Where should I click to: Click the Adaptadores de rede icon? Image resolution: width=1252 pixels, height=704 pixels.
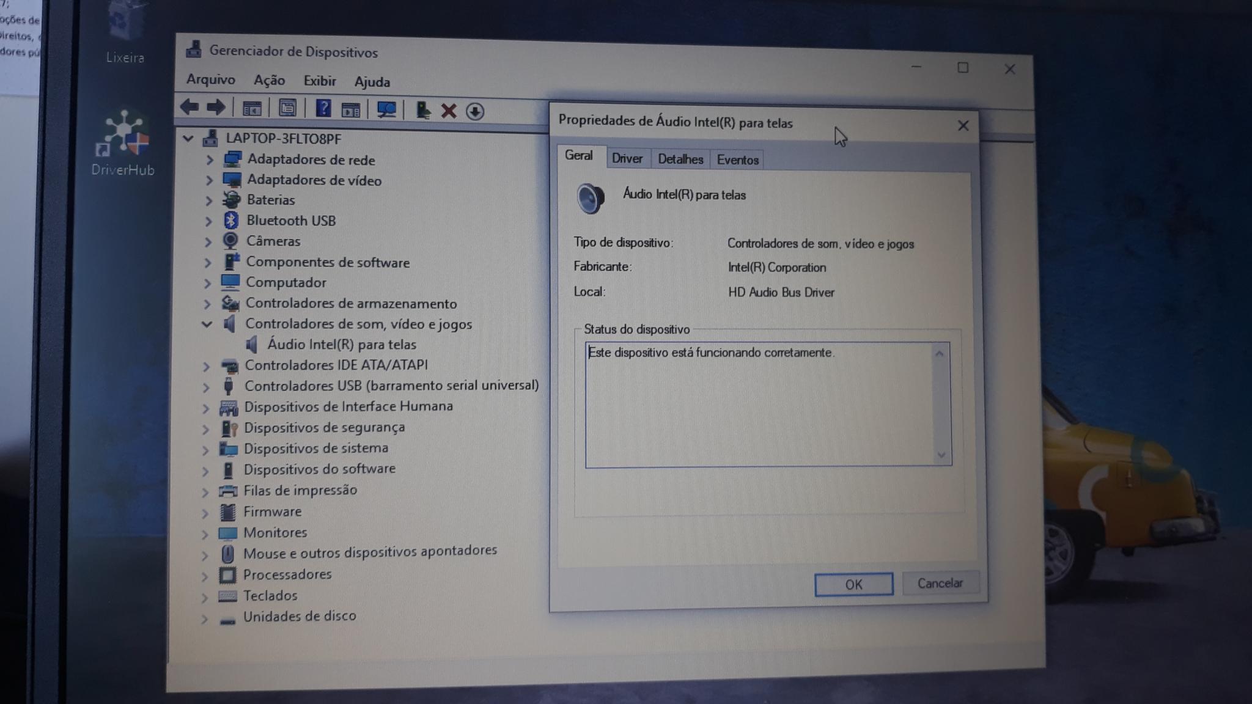pyautogui.click(x=232, y=159)
